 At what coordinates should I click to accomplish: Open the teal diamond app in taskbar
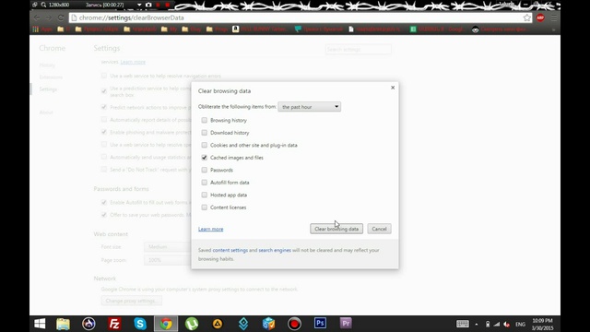tap(243, 324)
